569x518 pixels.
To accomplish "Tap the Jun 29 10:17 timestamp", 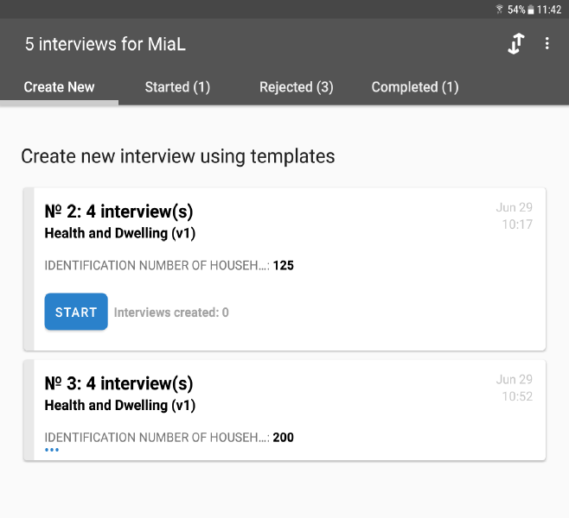I will [515, 216].
